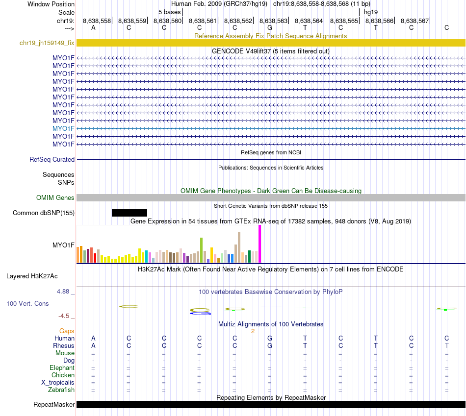
Task: Select the light-blue highlighted MYO1F transcript label
Action: pyautogui.click(x=63, y=128)
